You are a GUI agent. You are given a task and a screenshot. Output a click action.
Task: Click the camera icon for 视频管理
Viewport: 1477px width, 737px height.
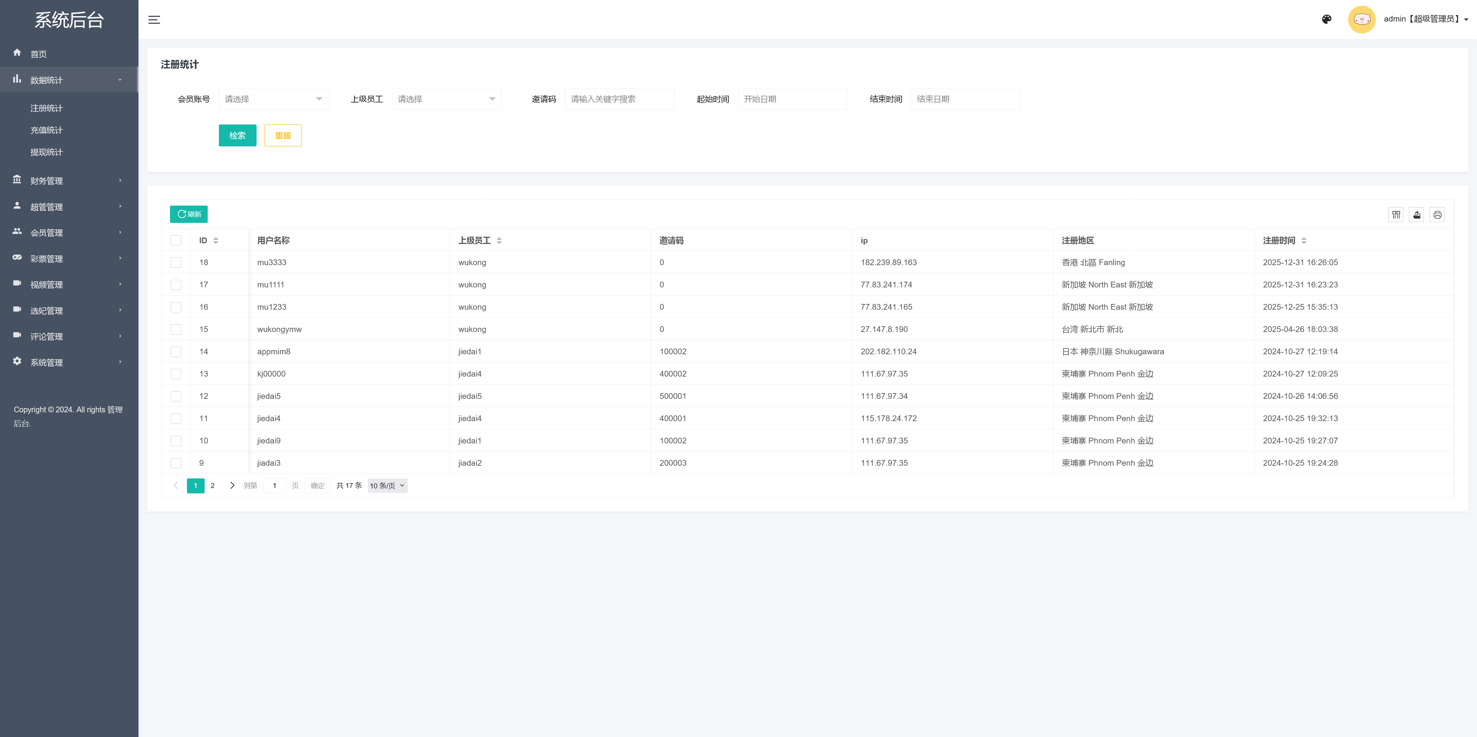point(17,284)
